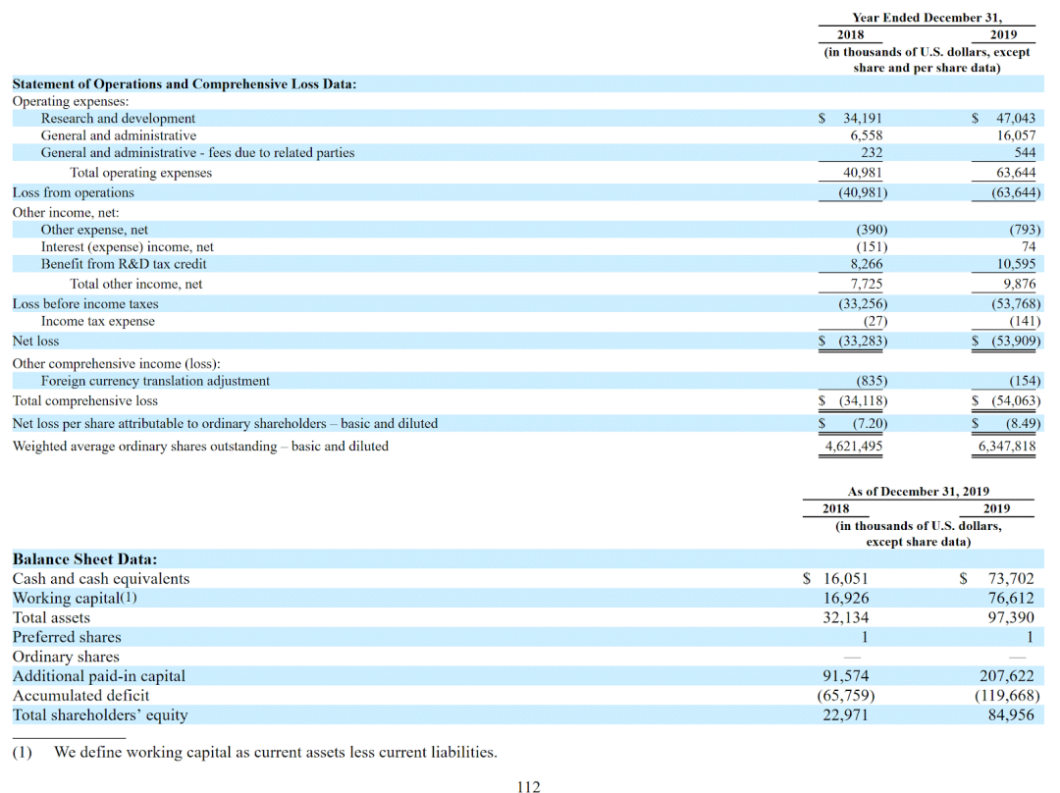This screenshot has width=1060, height=793.
Task: Click the 2019 Research and development value 47,043
Action: pyautogui.click(x=1016, y=119)
